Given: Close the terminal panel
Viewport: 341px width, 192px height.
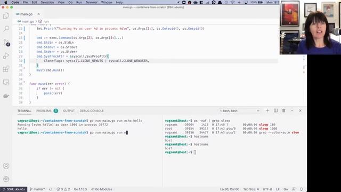Looking at the screenshot, I should [300, 110].
